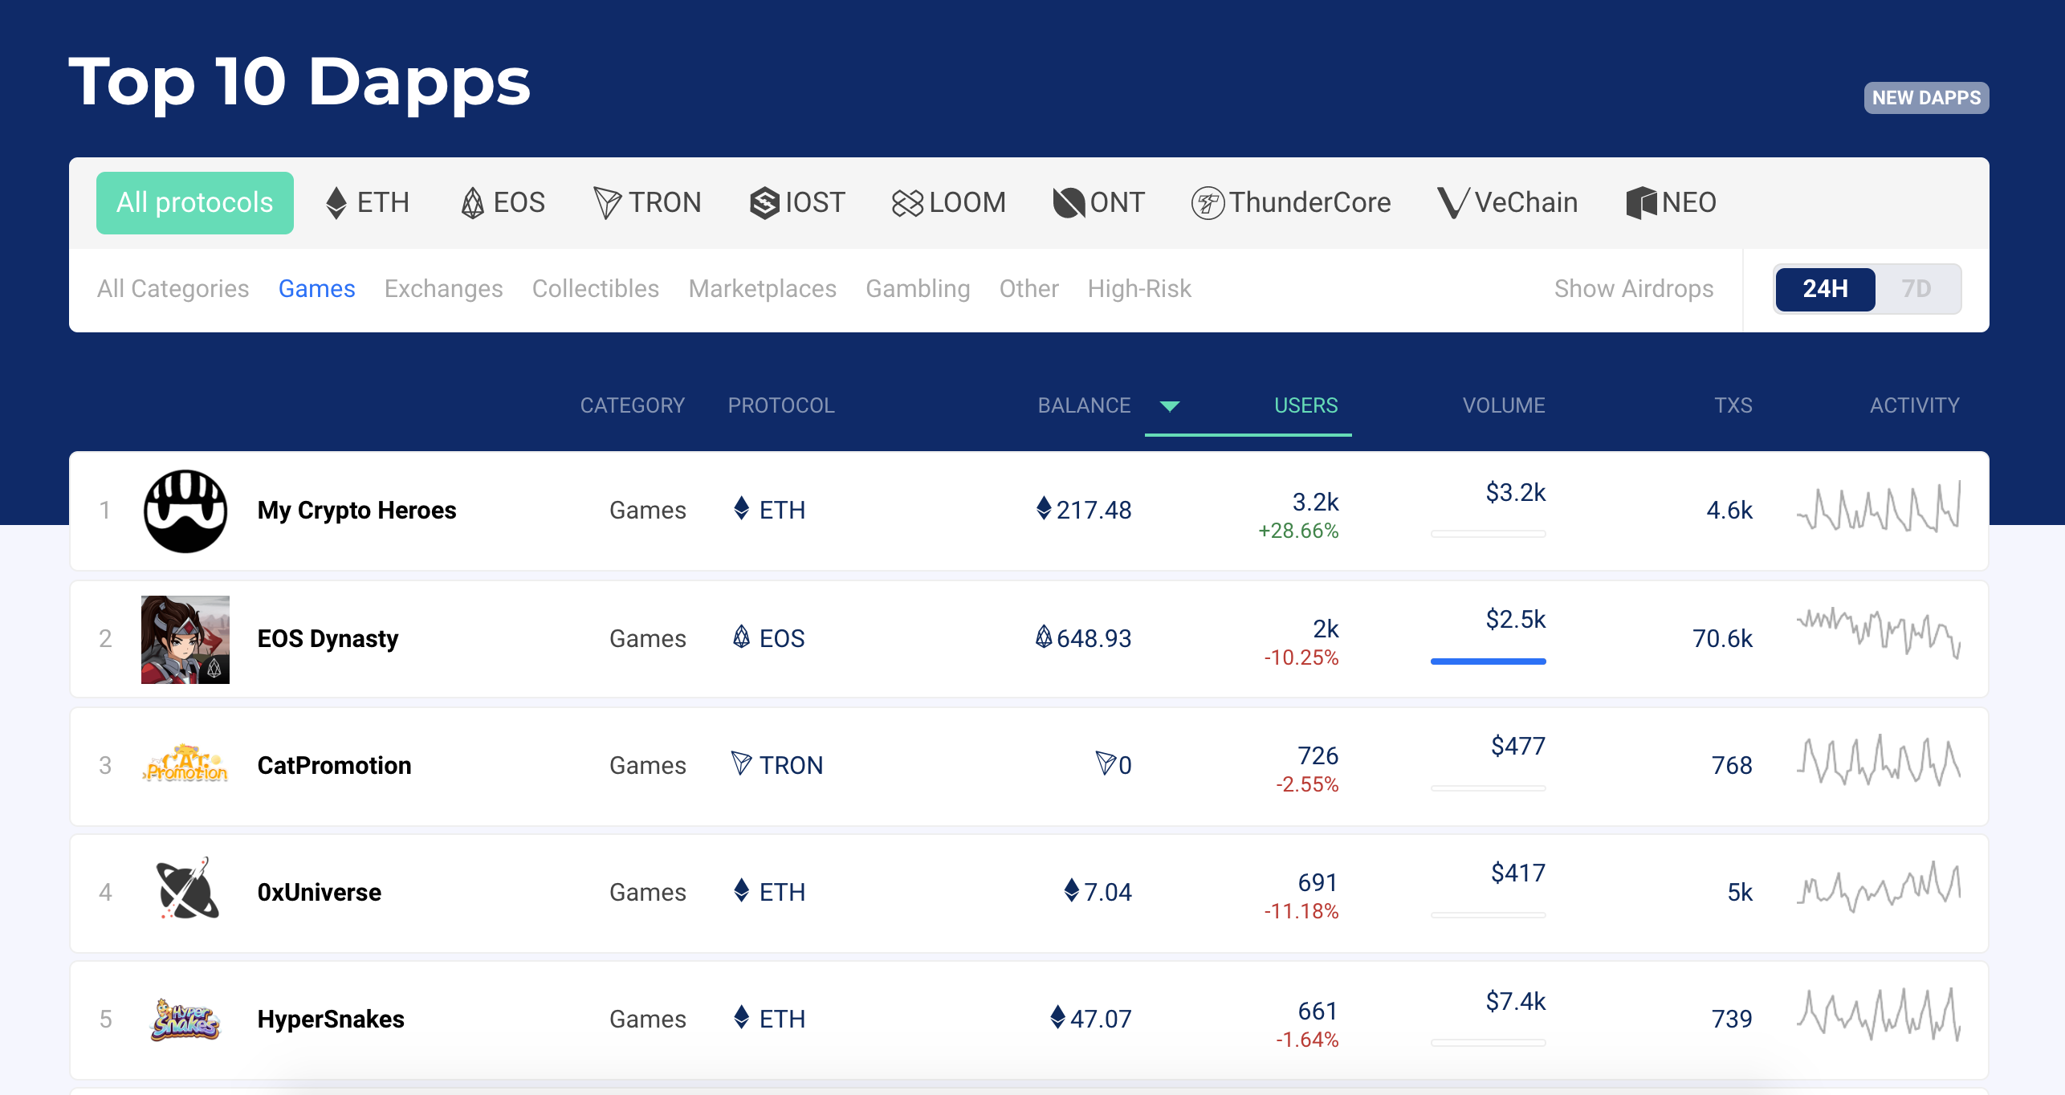Filter by TRON protocol
Screen dimensions: 2065x1095
click(x=647, y=202)
